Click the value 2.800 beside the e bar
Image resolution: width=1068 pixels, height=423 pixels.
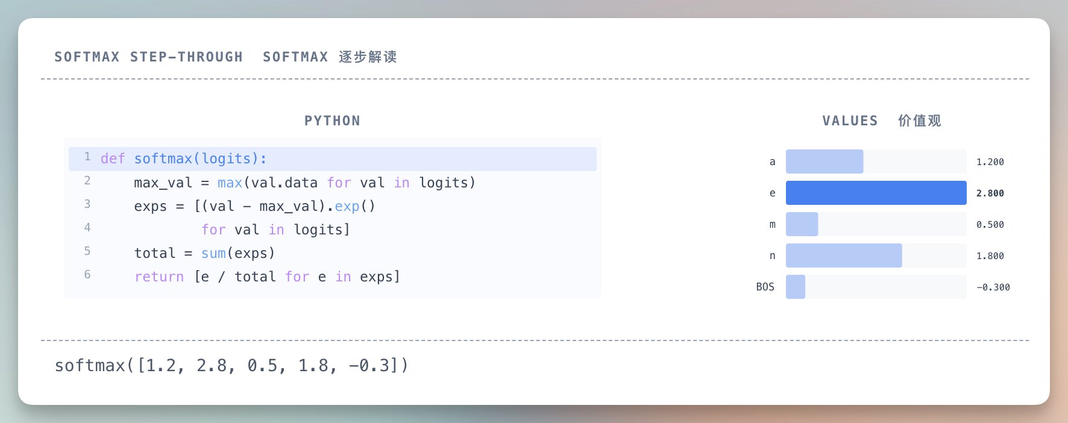pos(990,193)
